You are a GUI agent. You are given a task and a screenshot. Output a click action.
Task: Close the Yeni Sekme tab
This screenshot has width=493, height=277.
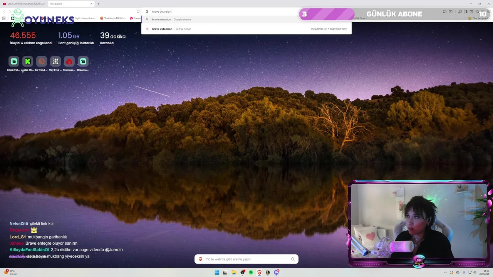point(91,4)
